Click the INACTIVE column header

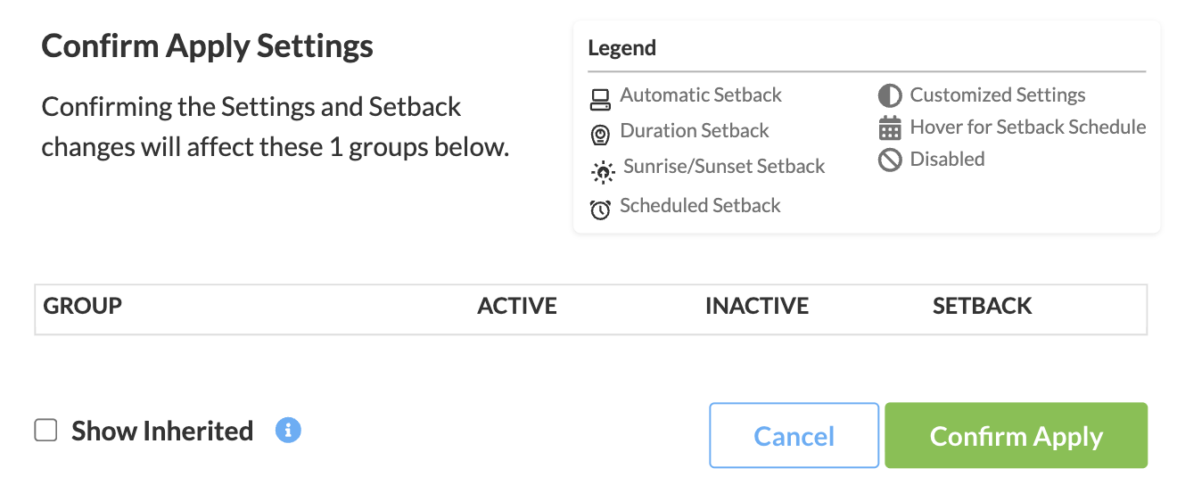(x=756, y=306)
